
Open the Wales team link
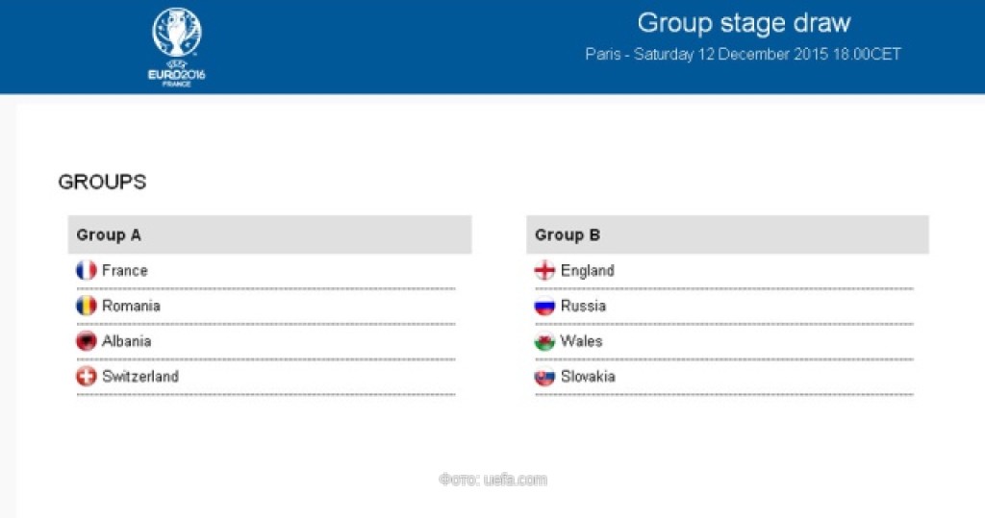[x=581, y=341]
